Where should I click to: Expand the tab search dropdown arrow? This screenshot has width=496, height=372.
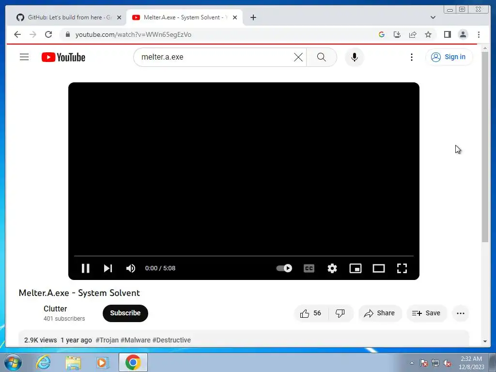pyautogui.click(x=433, y=17)
